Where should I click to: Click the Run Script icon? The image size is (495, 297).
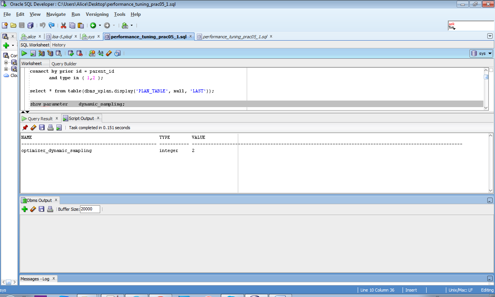pos(33,53)
